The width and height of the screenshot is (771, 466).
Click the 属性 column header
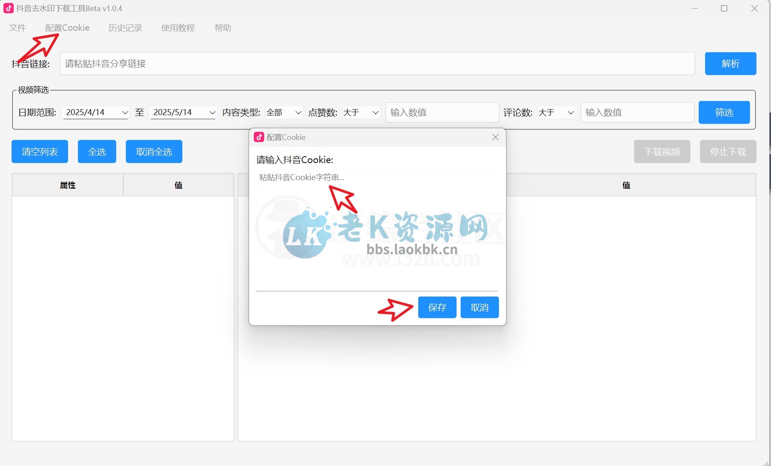point(68,185)
